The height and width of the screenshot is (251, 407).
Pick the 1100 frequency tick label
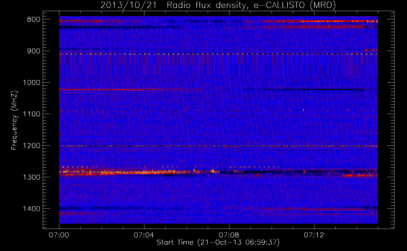point(31,114)
